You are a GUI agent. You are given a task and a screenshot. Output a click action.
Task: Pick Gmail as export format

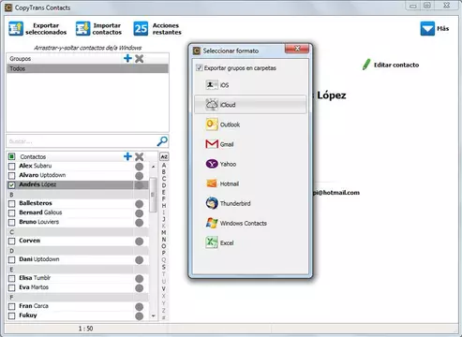point(250,144)
